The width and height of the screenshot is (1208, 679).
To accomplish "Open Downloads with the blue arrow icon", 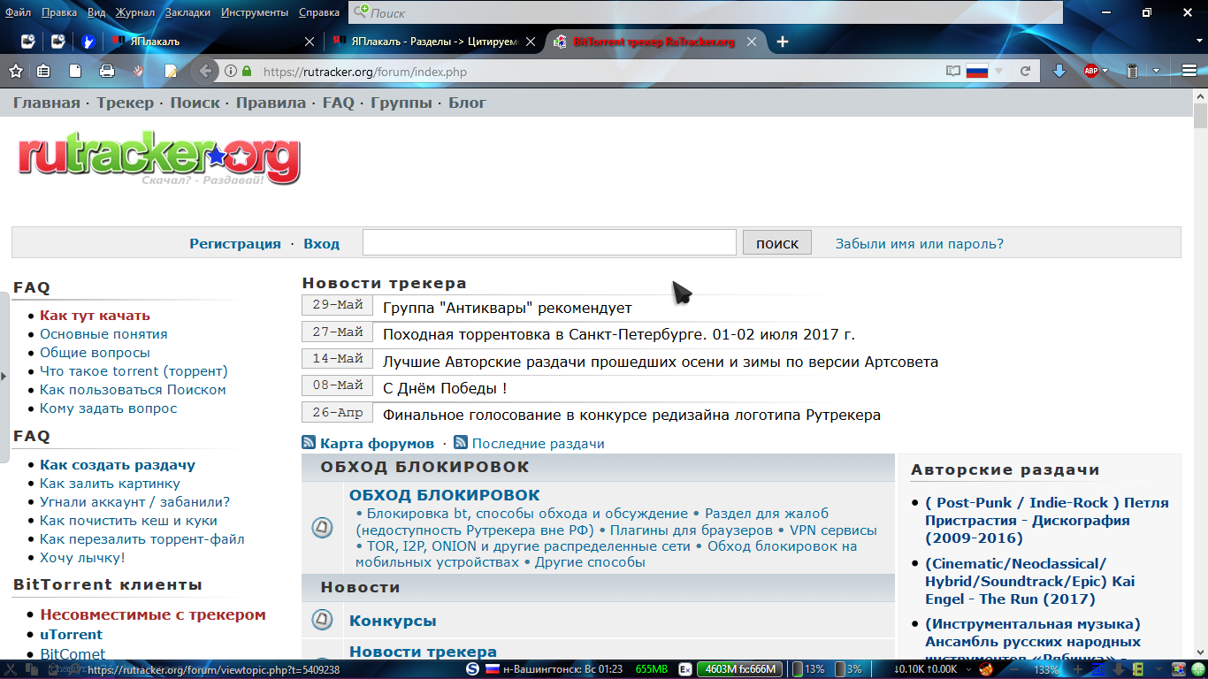I will point(1059,71).
